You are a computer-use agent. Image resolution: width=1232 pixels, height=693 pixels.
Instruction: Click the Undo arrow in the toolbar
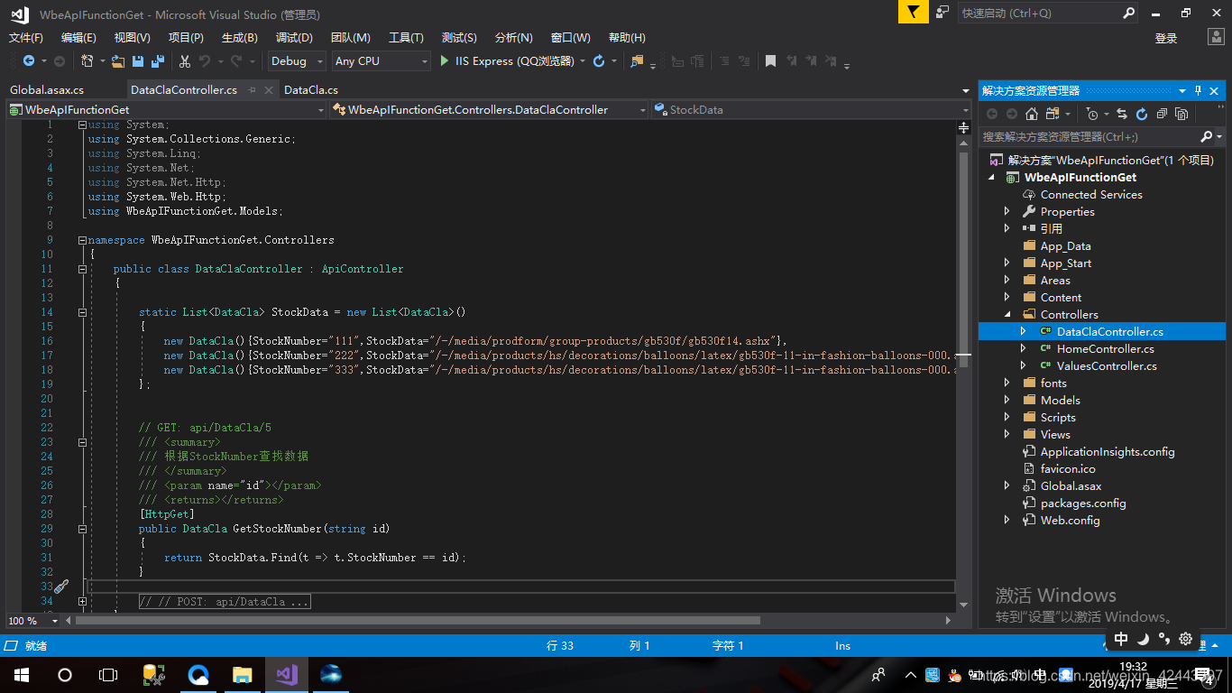205,61
